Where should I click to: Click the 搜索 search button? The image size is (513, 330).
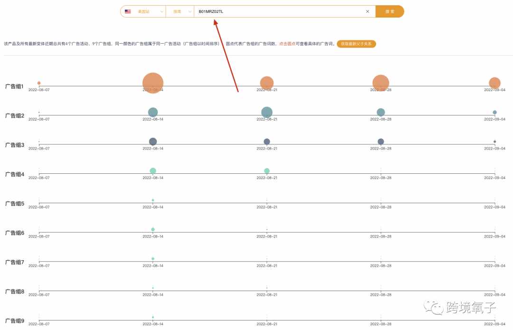[x=389, y=11]
